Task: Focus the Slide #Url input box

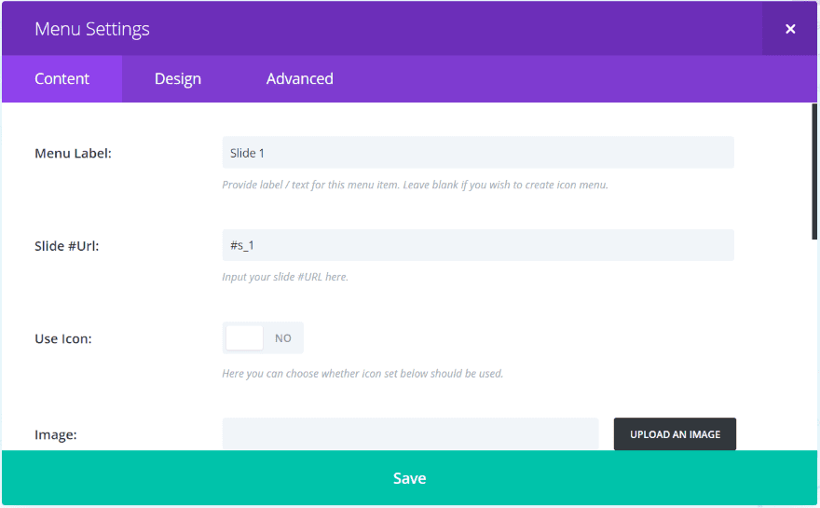Action: pyautogui.click(x=477, y=245)
